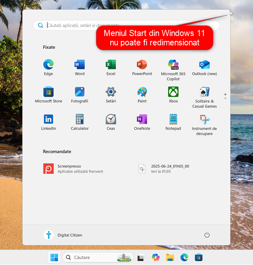The height and width of the screenshot is (265, 253).
Task: Open the Fotografii app
Action: [x=80, y=92]
